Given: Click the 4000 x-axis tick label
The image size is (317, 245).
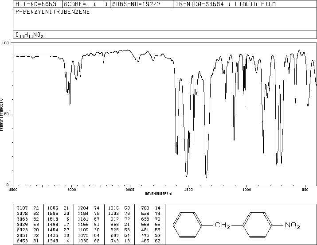Looking at the screenshot, I should tap(13, 190).
